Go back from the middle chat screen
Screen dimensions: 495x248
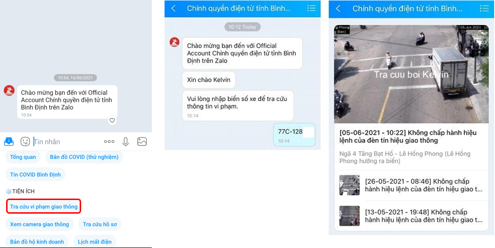coord(173,8)
